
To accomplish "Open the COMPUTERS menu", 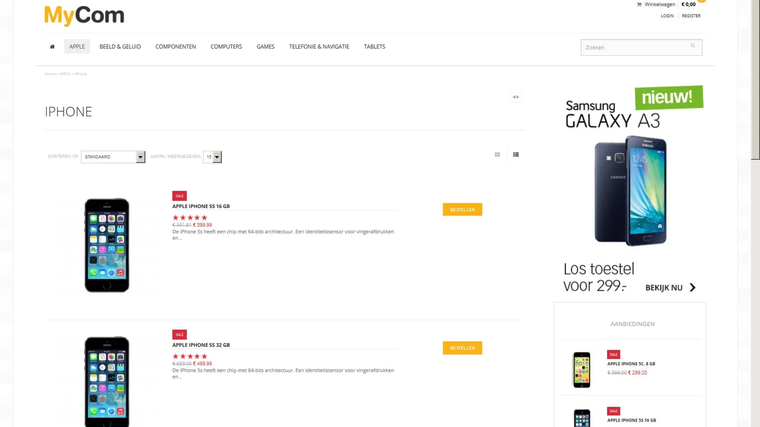I will 226,46.
